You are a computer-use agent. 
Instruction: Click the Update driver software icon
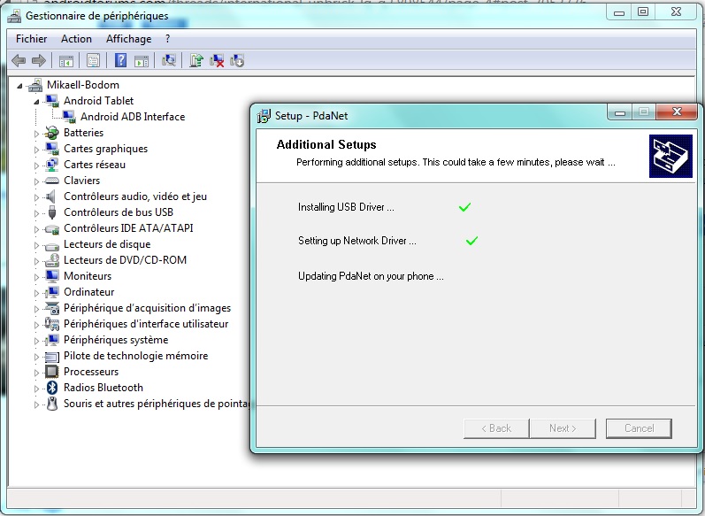point(196,60)
